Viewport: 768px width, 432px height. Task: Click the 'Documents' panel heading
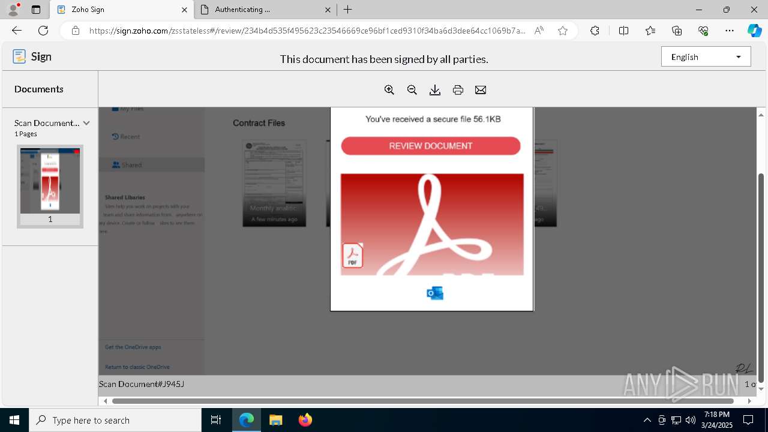tap(39, 89)
